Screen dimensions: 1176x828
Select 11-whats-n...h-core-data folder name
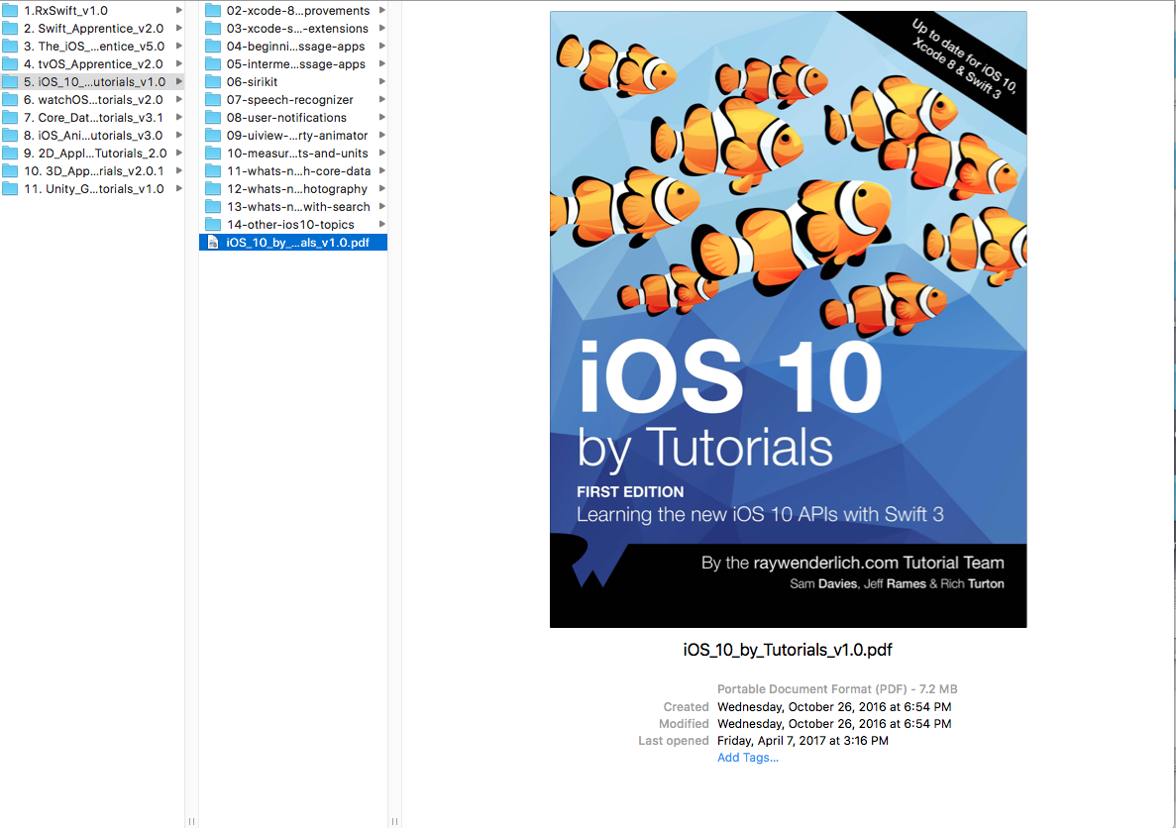pos(298,171)
